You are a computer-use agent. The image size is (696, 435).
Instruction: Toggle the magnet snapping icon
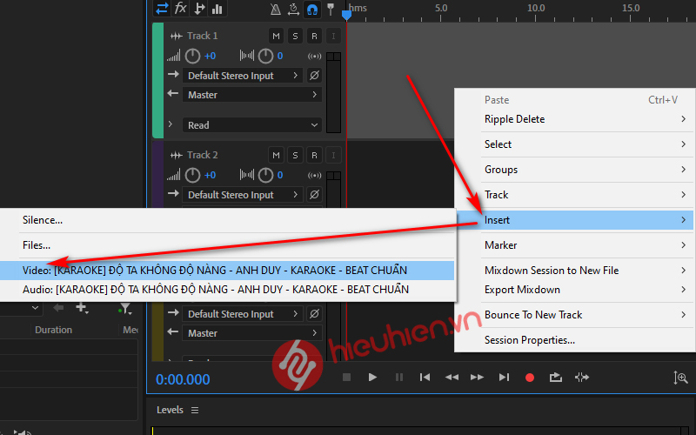[x=312, y=10]
